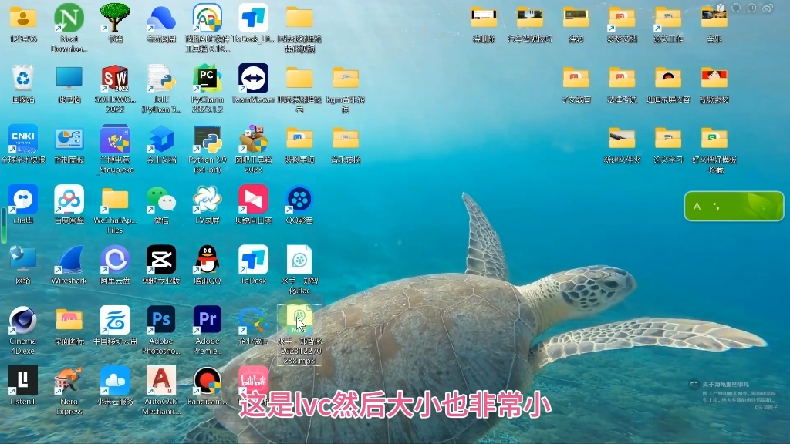Launch ToDesk remote desktop
Screen dimensions: 790x444
tap(253, 261)
